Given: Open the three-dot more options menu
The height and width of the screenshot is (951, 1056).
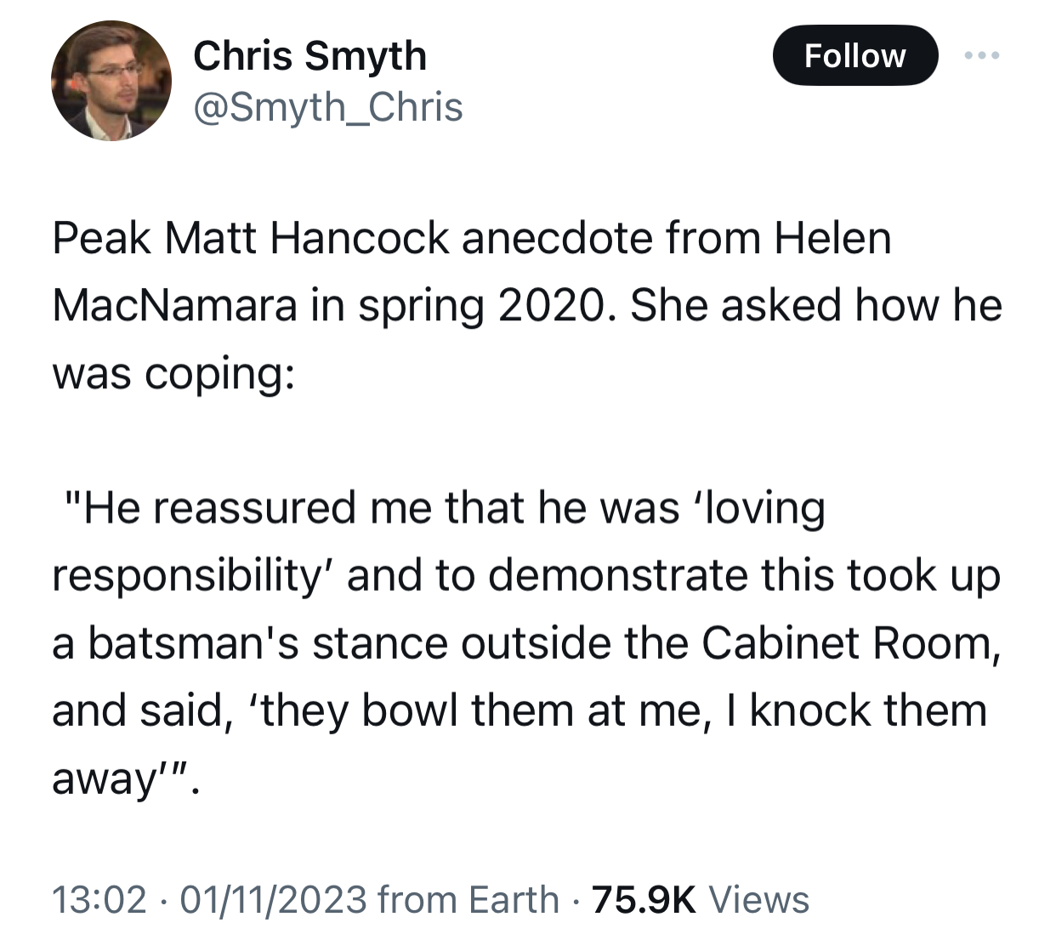Looking at the screenshot, I should tap(982, 56).
